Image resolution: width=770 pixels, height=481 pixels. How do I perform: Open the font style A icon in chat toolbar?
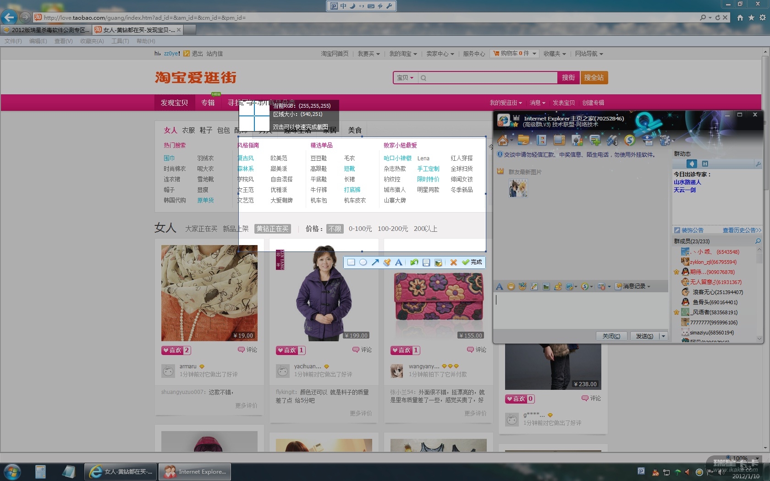500,286
